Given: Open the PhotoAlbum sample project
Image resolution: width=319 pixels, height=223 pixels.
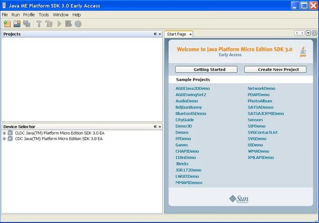Looking at the screenshot, I should pos(260,101).
